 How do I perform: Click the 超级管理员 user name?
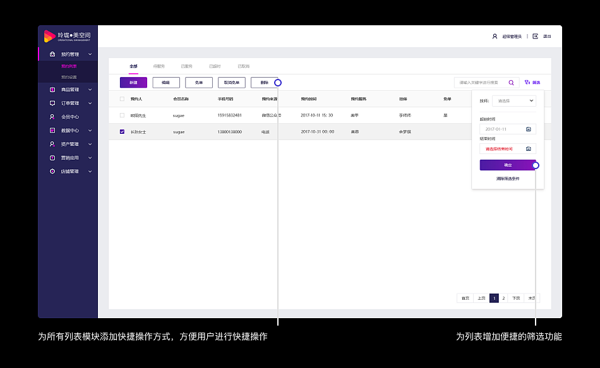[x=512, y=37]
